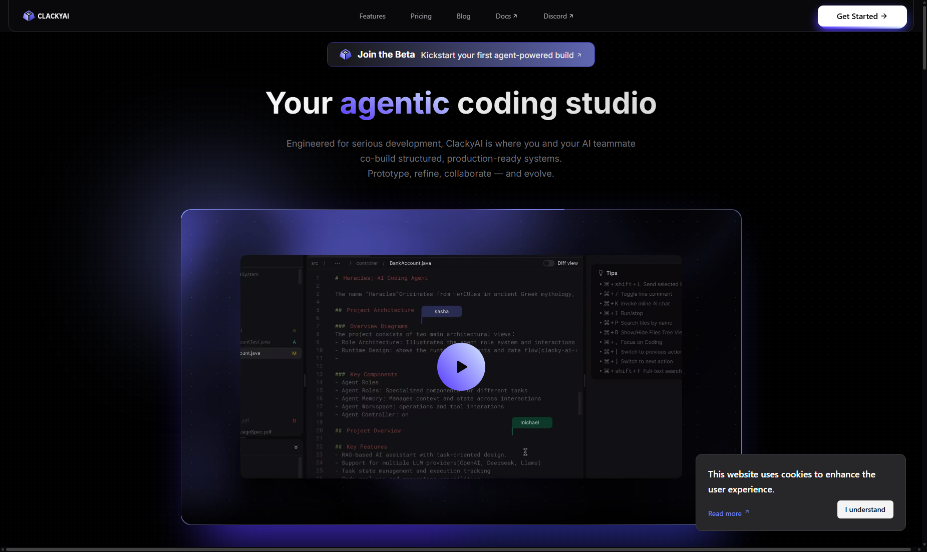Click the editor's vertical scrollbar
This screenshot has height=552, width=927.
click(x=580, y=403)
